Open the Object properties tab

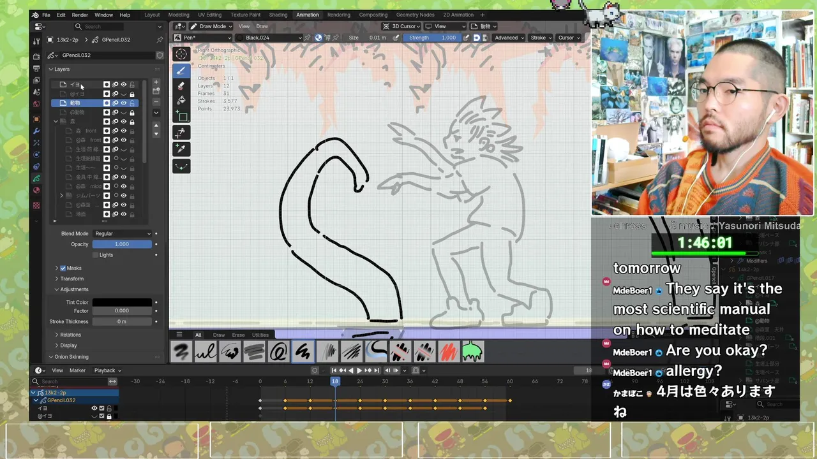[36, 119]
